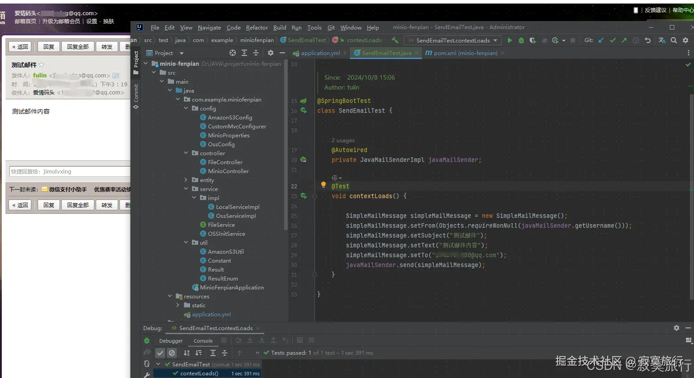Toggle sort tests alphabetically

coord(187,353)
